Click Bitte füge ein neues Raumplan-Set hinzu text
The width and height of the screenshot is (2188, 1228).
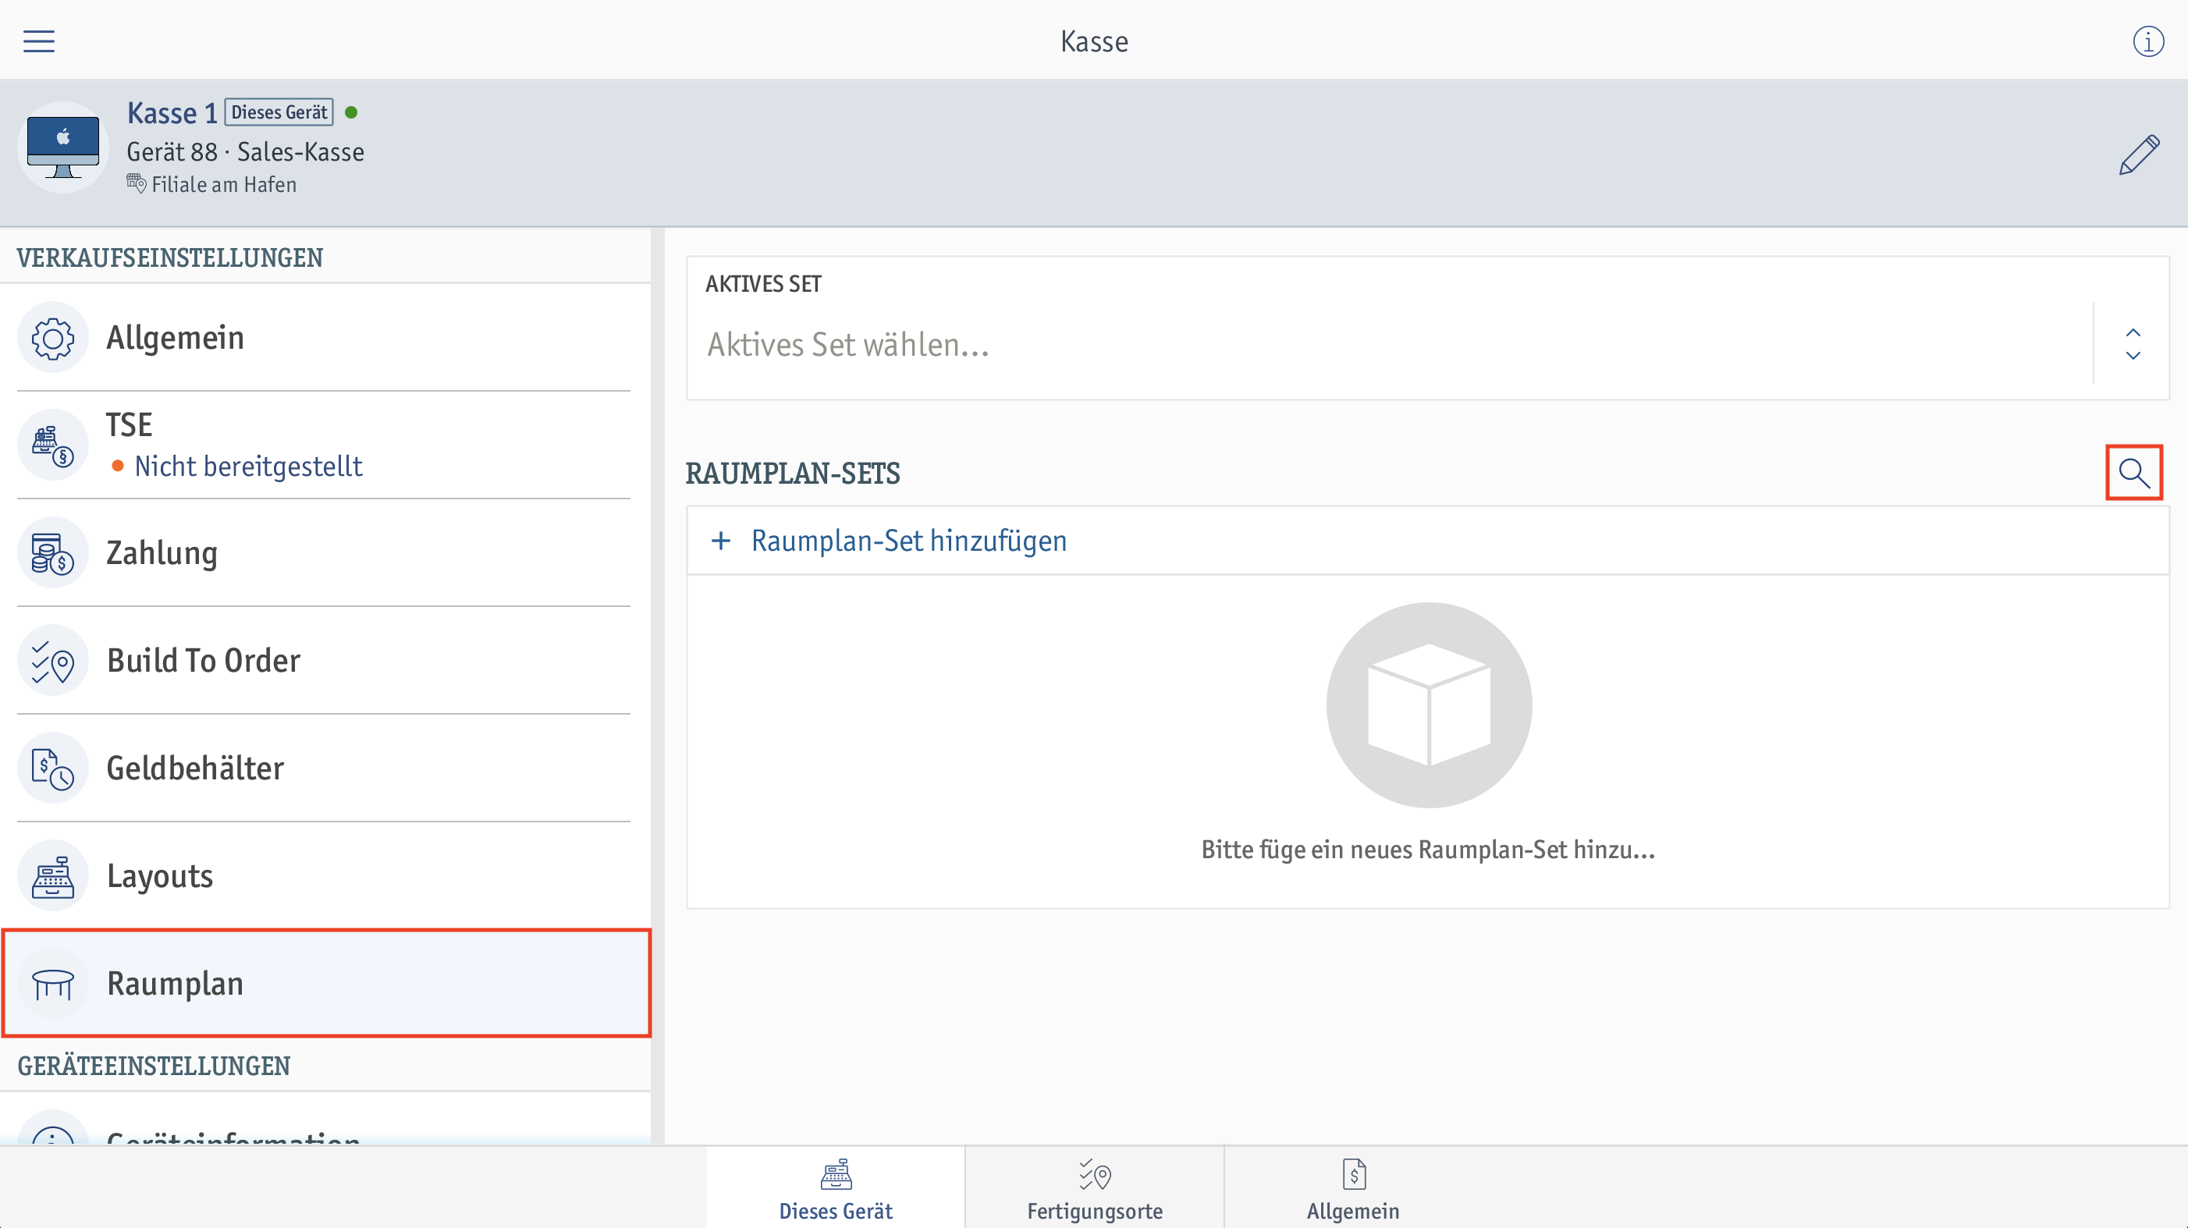(1429, 850)
